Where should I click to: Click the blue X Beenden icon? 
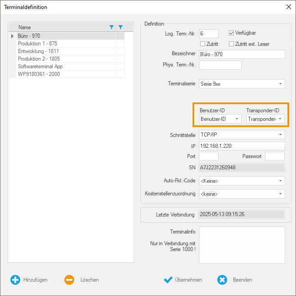pos(222,280)
